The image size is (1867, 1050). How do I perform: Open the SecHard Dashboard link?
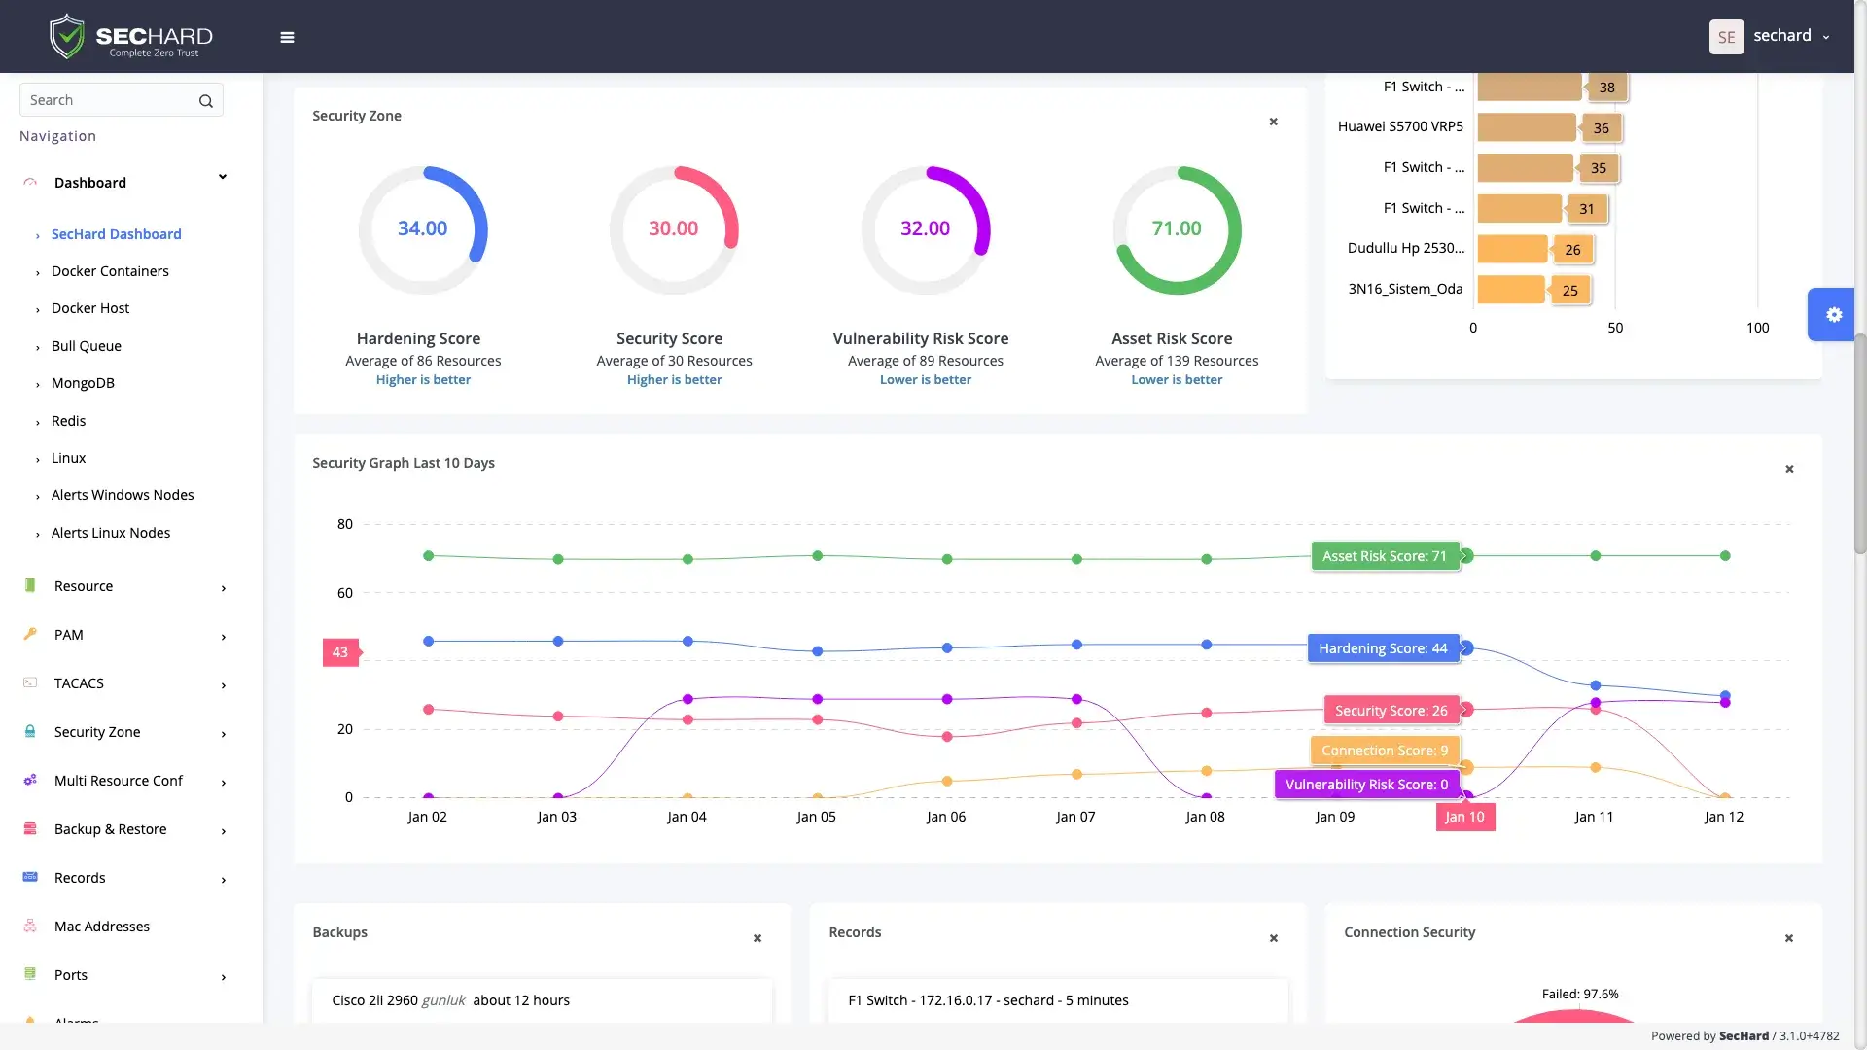click(117, 234)
